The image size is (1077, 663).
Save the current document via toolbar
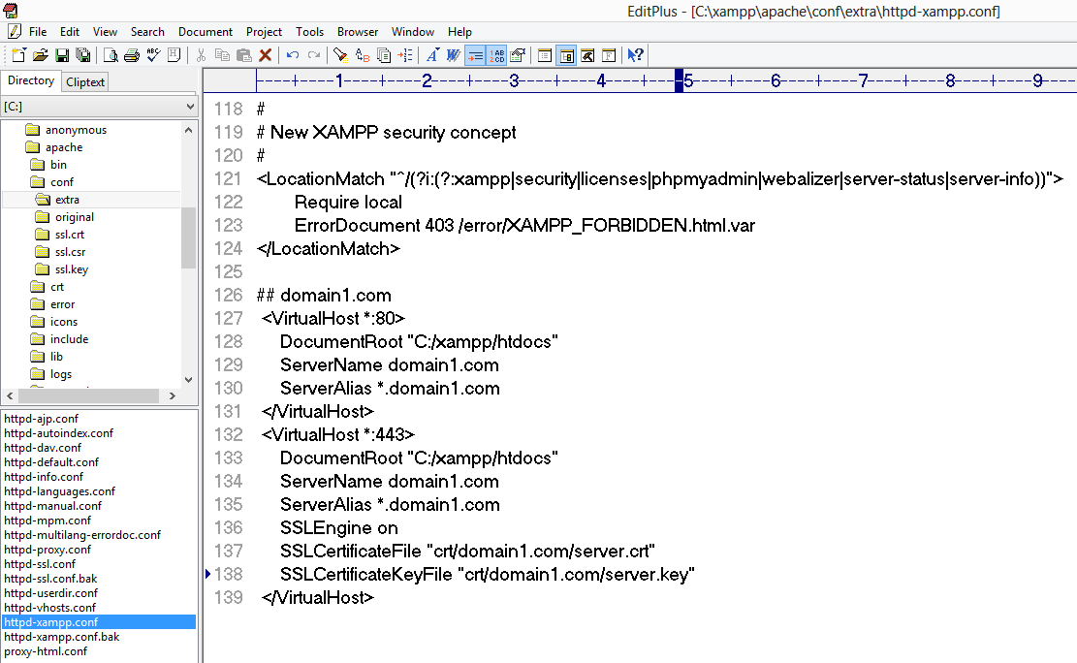61,55
